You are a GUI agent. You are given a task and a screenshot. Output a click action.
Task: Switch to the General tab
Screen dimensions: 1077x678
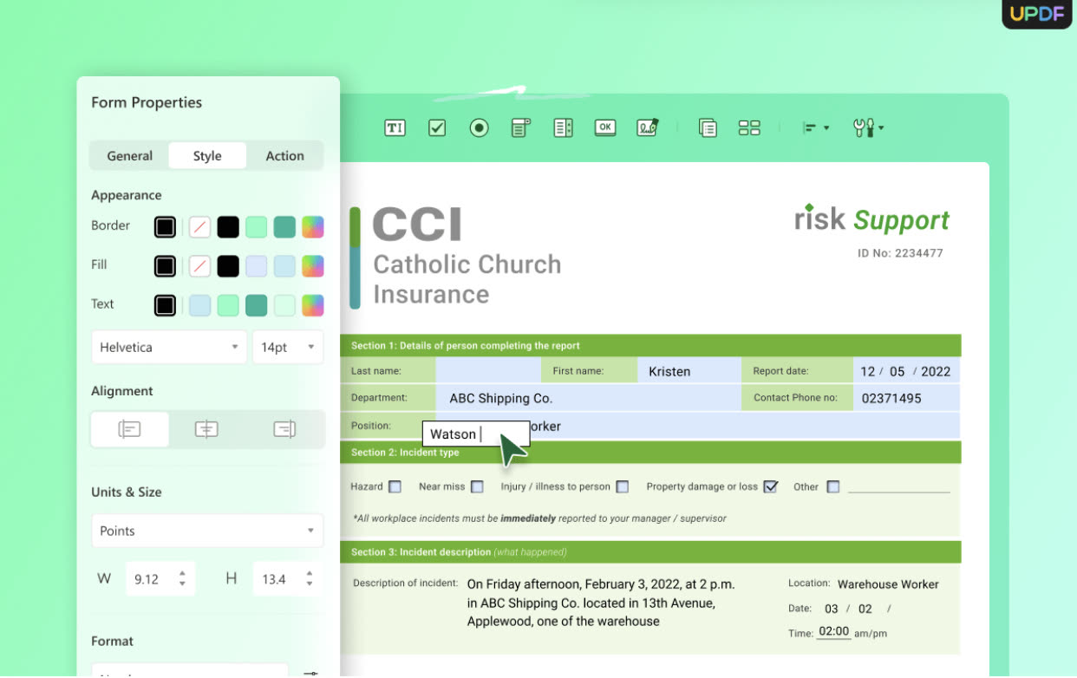(x=130, y=156)
